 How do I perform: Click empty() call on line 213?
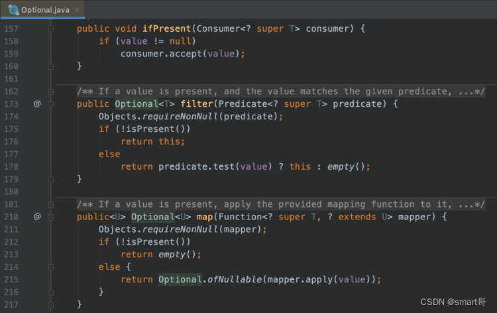pos(177,255)
